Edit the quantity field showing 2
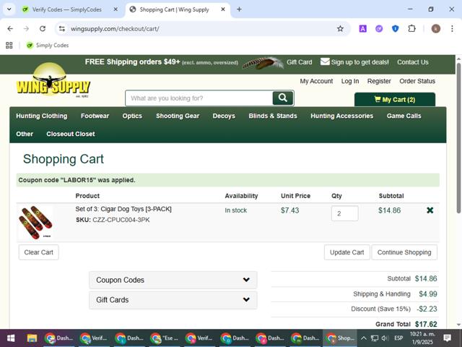Image resolution: width=462 pixels, height=347 pixels. (x=344, y=213)
